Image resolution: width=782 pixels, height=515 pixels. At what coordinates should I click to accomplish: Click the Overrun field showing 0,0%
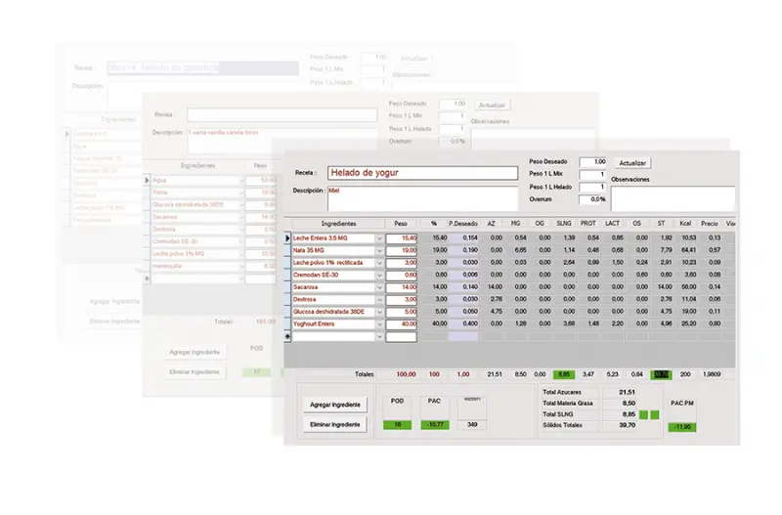592,199
